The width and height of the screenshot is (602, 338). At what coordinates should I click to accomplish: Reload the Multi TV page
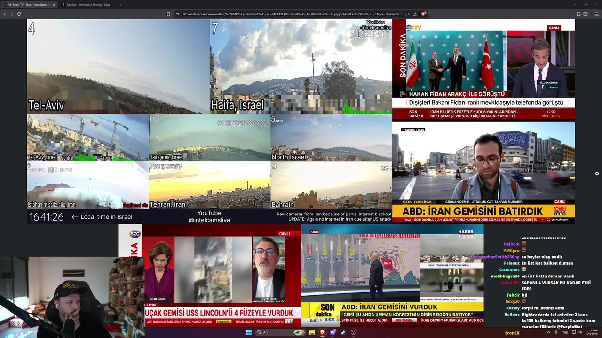tap(19, 14)
